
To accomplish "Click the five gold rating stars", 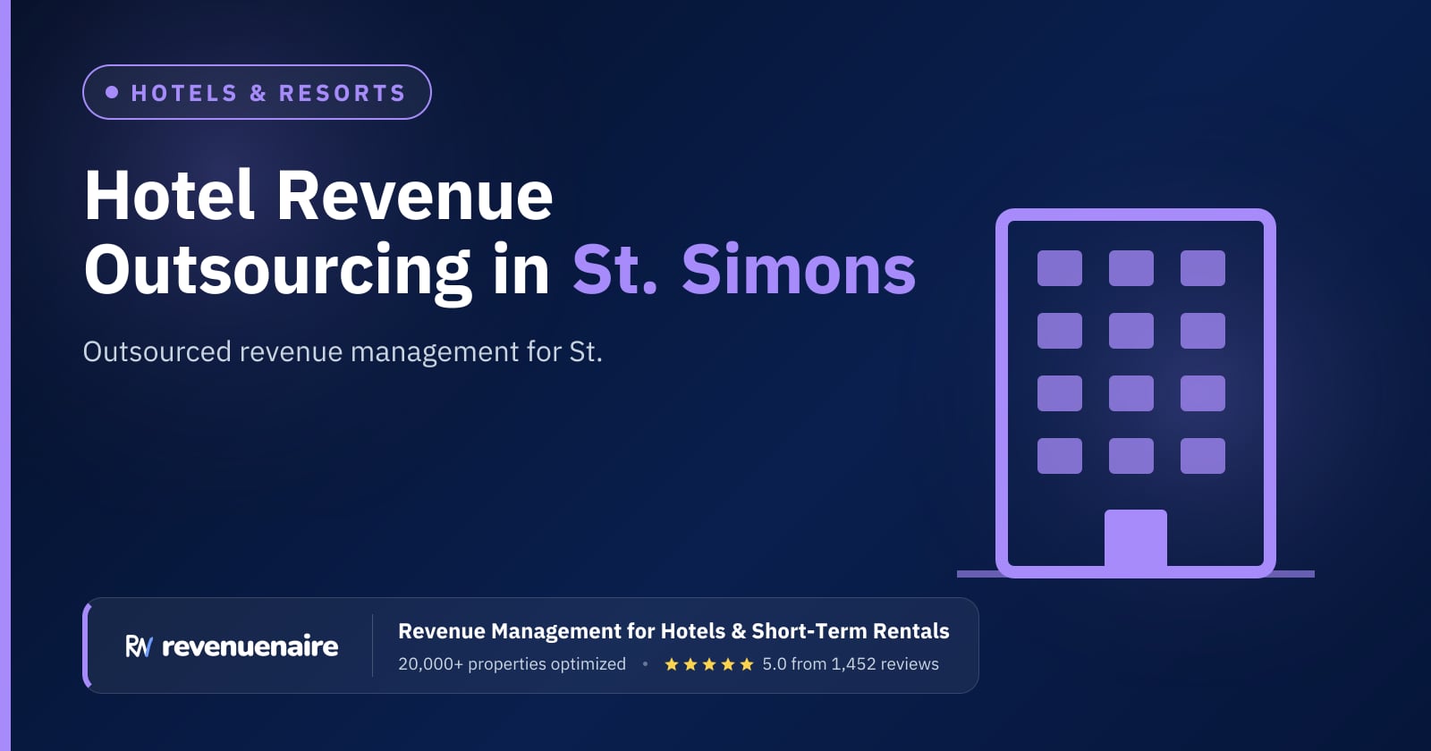I will 709,664.
